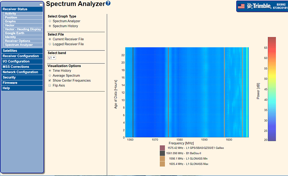
Task: Click the help question mark icon
Action: pyautogui.click(x=108, y=4)
